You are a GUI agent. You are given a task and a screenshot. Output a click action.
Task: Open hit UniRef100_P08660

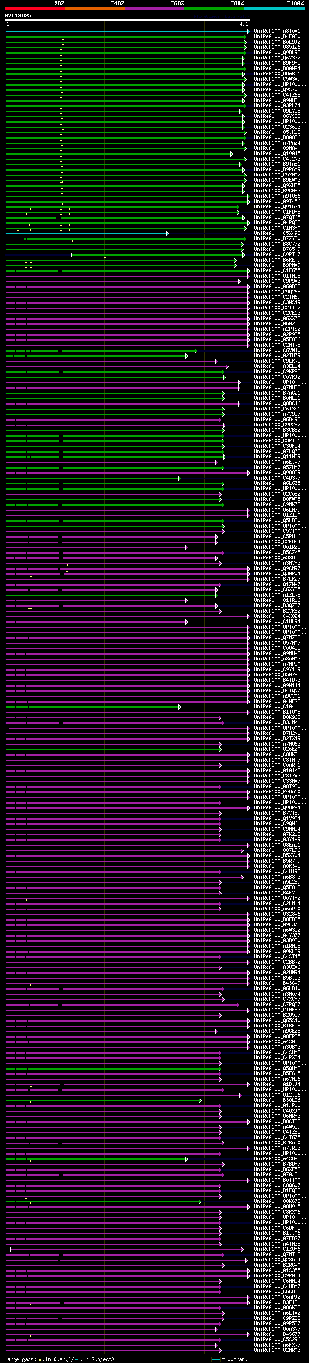[x=277, y=791]
